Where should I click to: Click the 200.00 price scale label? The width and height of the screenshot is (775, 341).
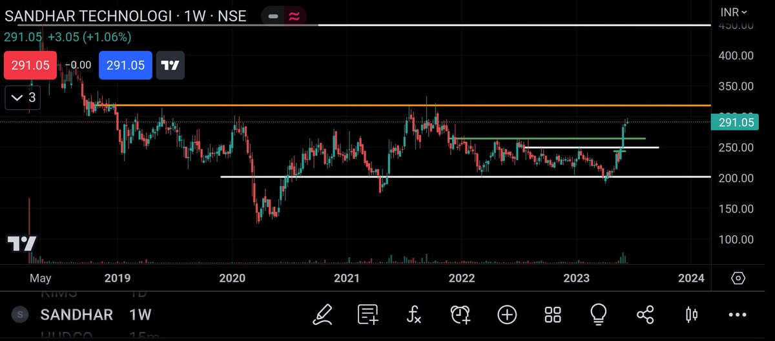tap(737, 178)
